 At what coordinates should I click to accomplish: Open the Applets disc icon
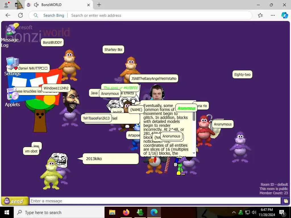pyautogui.click(x=13, y=94)
